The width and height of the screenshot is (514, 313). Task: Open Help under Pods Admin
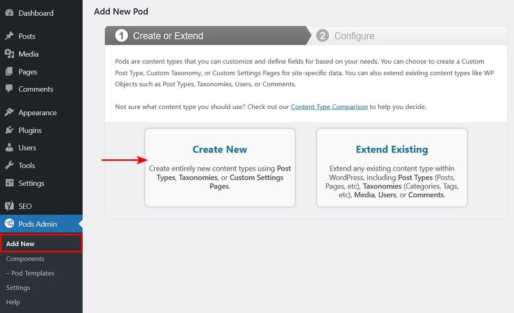click(x=13, y=302)
